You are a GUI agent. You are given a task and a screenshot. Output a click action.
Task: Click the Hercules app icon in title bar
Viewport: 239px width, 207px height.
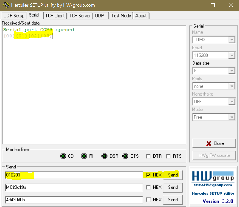6,5
